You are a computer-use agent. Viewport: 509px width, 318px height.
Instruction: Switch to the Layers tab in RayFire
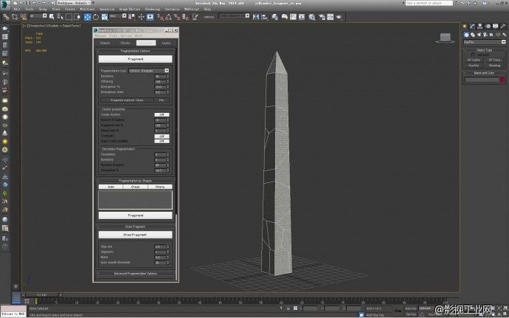(166, 43)
